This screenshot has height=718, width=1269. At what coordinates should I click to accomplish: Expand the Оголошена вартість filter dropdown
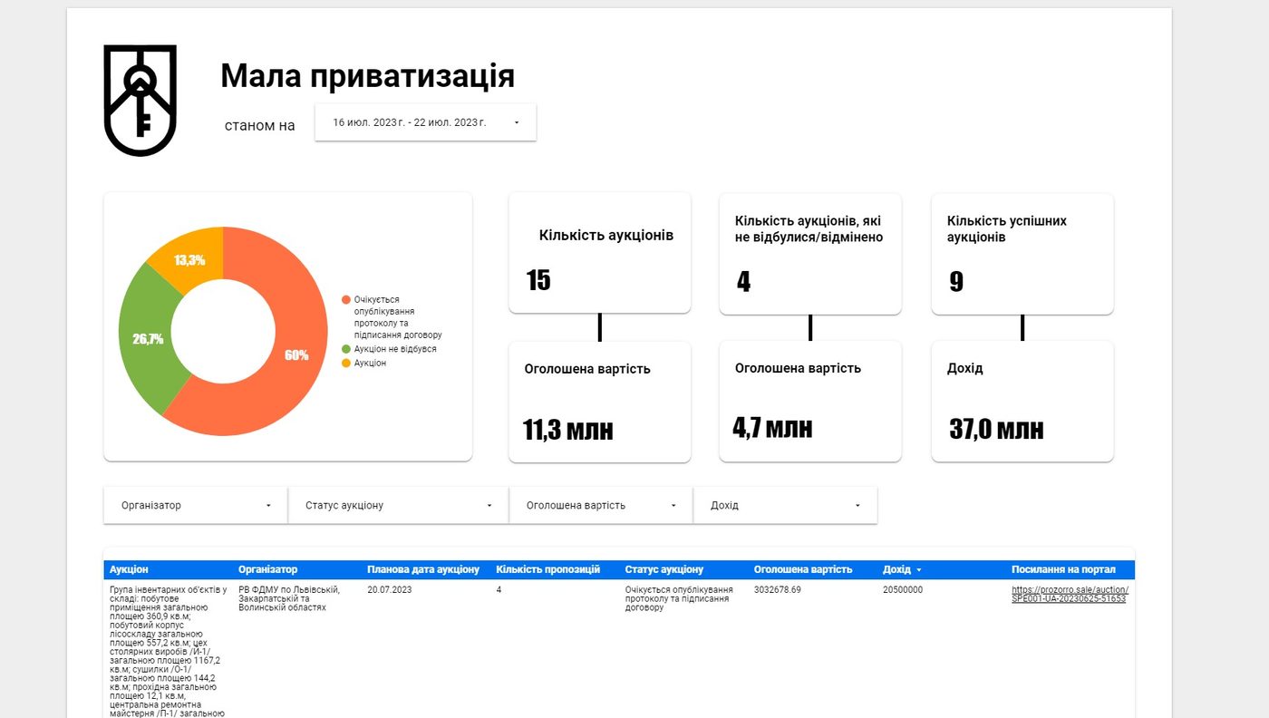click(601, 505)
